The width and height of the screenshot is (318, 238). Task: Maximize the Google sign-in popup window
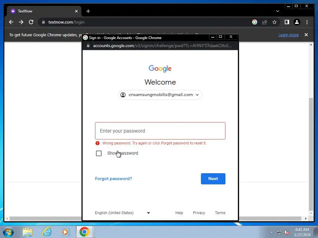coord(220,37)
